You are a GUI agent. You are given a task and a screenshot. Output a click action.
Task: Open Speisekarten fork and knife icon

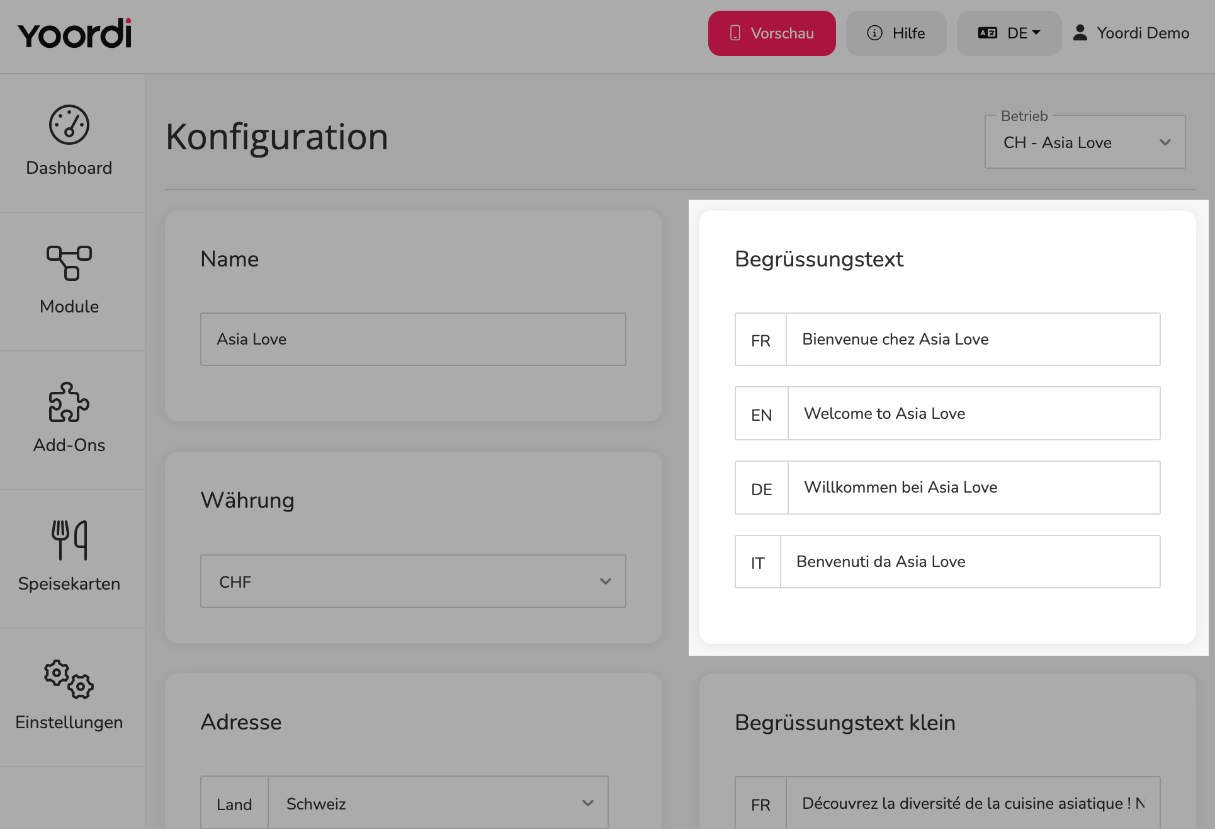69,540
